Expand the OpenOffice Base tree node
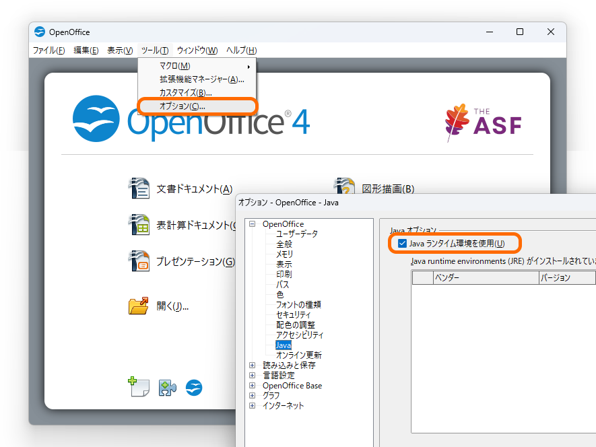 coord(252,386)
